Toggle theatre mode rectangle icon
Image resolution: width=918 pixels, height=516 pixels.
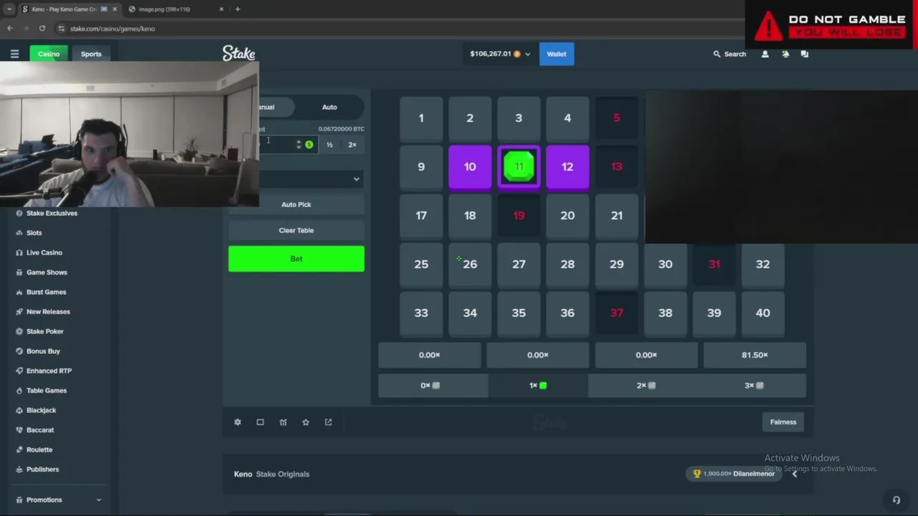(x=260, y=422)
